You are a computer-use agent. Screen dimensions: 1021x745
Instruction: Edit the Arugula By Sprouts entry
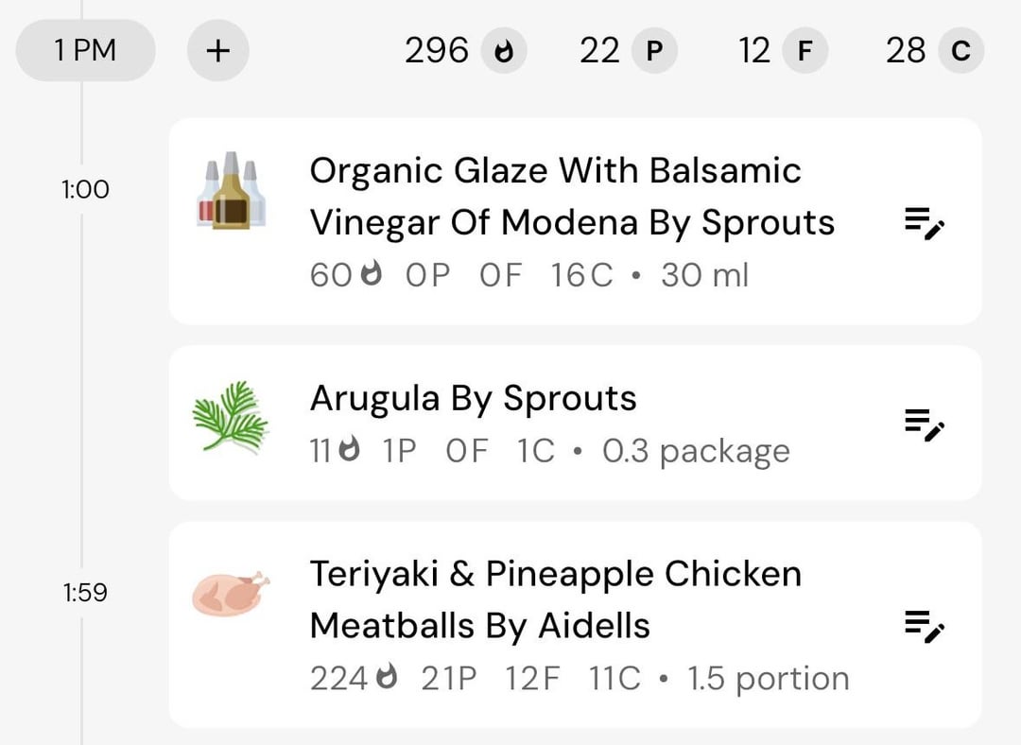click(x=925, y=424)
